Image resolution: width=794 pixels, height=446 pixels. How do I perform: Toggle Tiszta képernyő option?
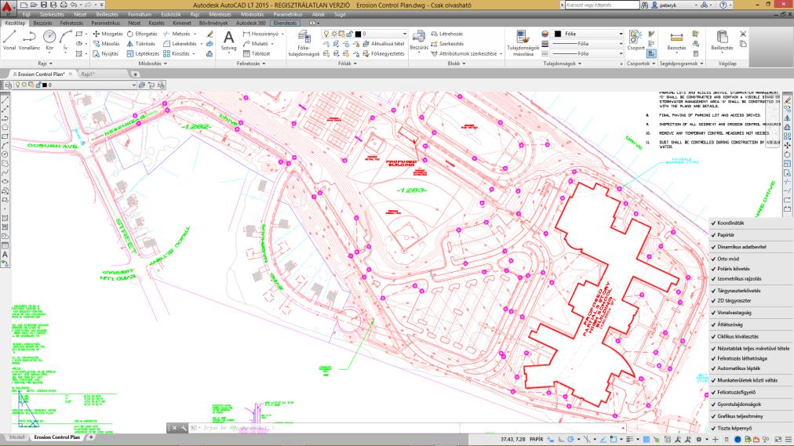pyautogui.click(x=751, y=428)
